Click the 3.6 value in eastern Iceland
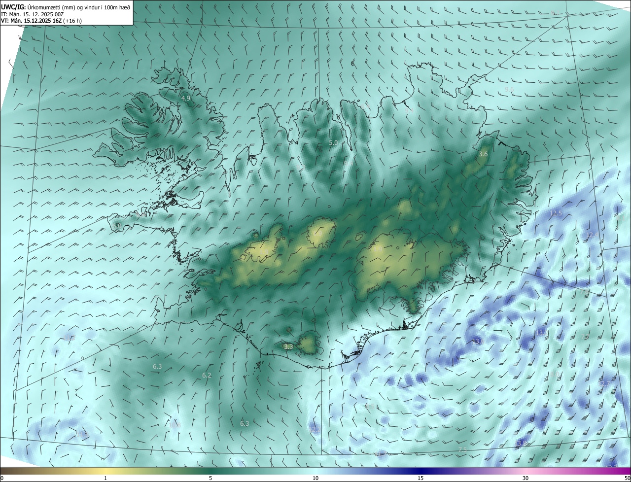 tap(483, 154)
